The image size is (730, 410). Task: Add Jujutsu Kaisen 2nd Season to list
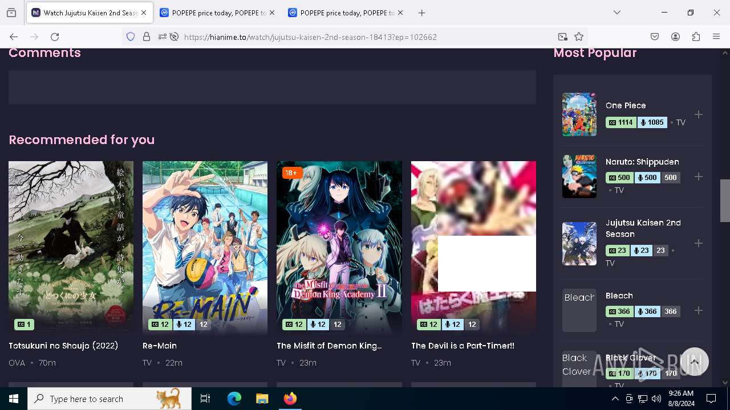pos(698,243)
